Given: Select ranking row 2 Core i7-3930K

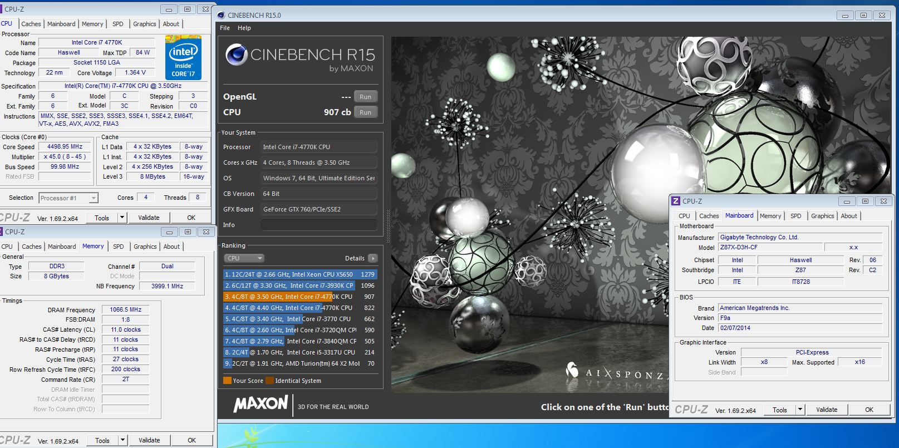Looking at the screenshot, I should pyautogui.click(x=300, y=285).
